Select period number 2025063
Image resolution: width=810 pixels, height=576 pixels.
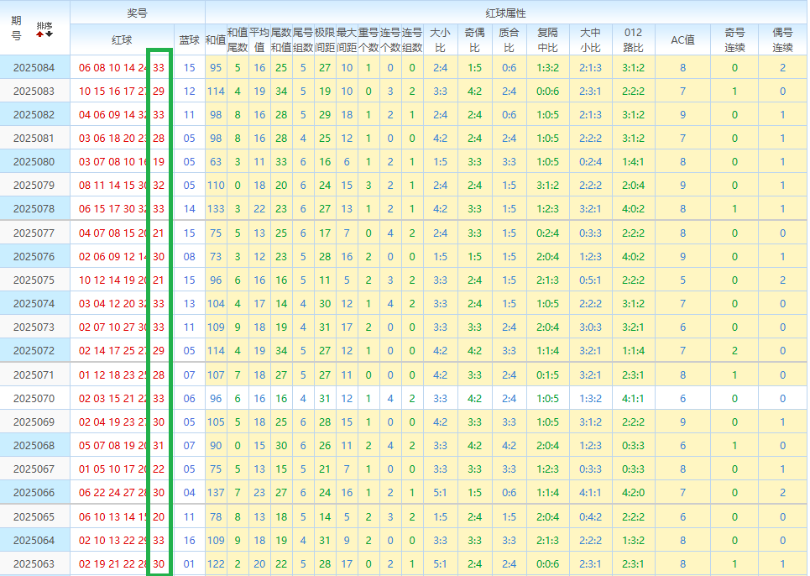(x=34, y=564)
